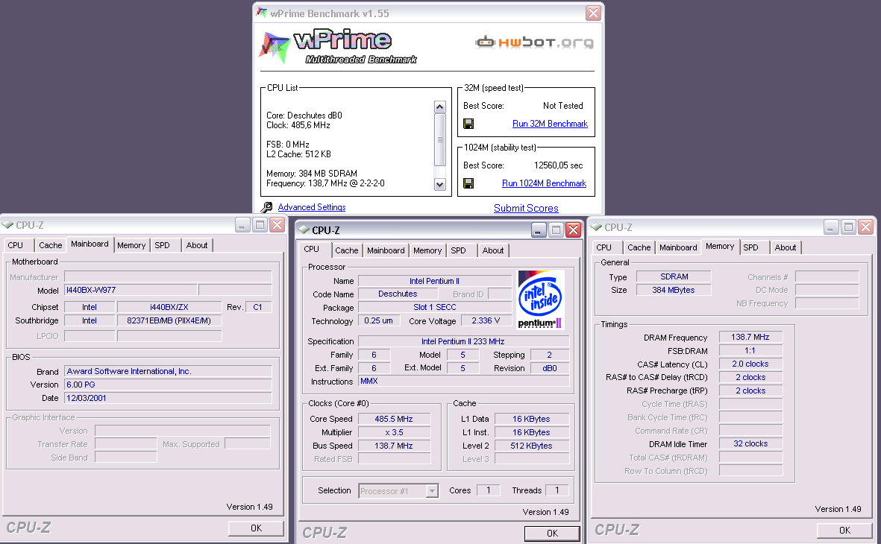
Task: Click the 384 MBytes size value
Action: click(674, 290)
